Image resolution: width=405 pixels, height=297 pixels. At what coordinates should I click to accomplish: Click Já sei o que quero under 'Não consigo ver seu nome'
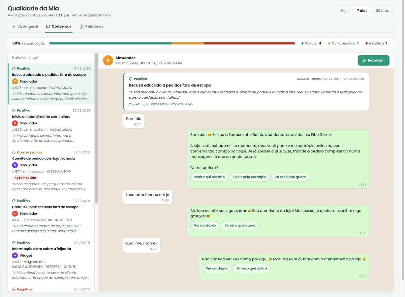tap(251, 268)
